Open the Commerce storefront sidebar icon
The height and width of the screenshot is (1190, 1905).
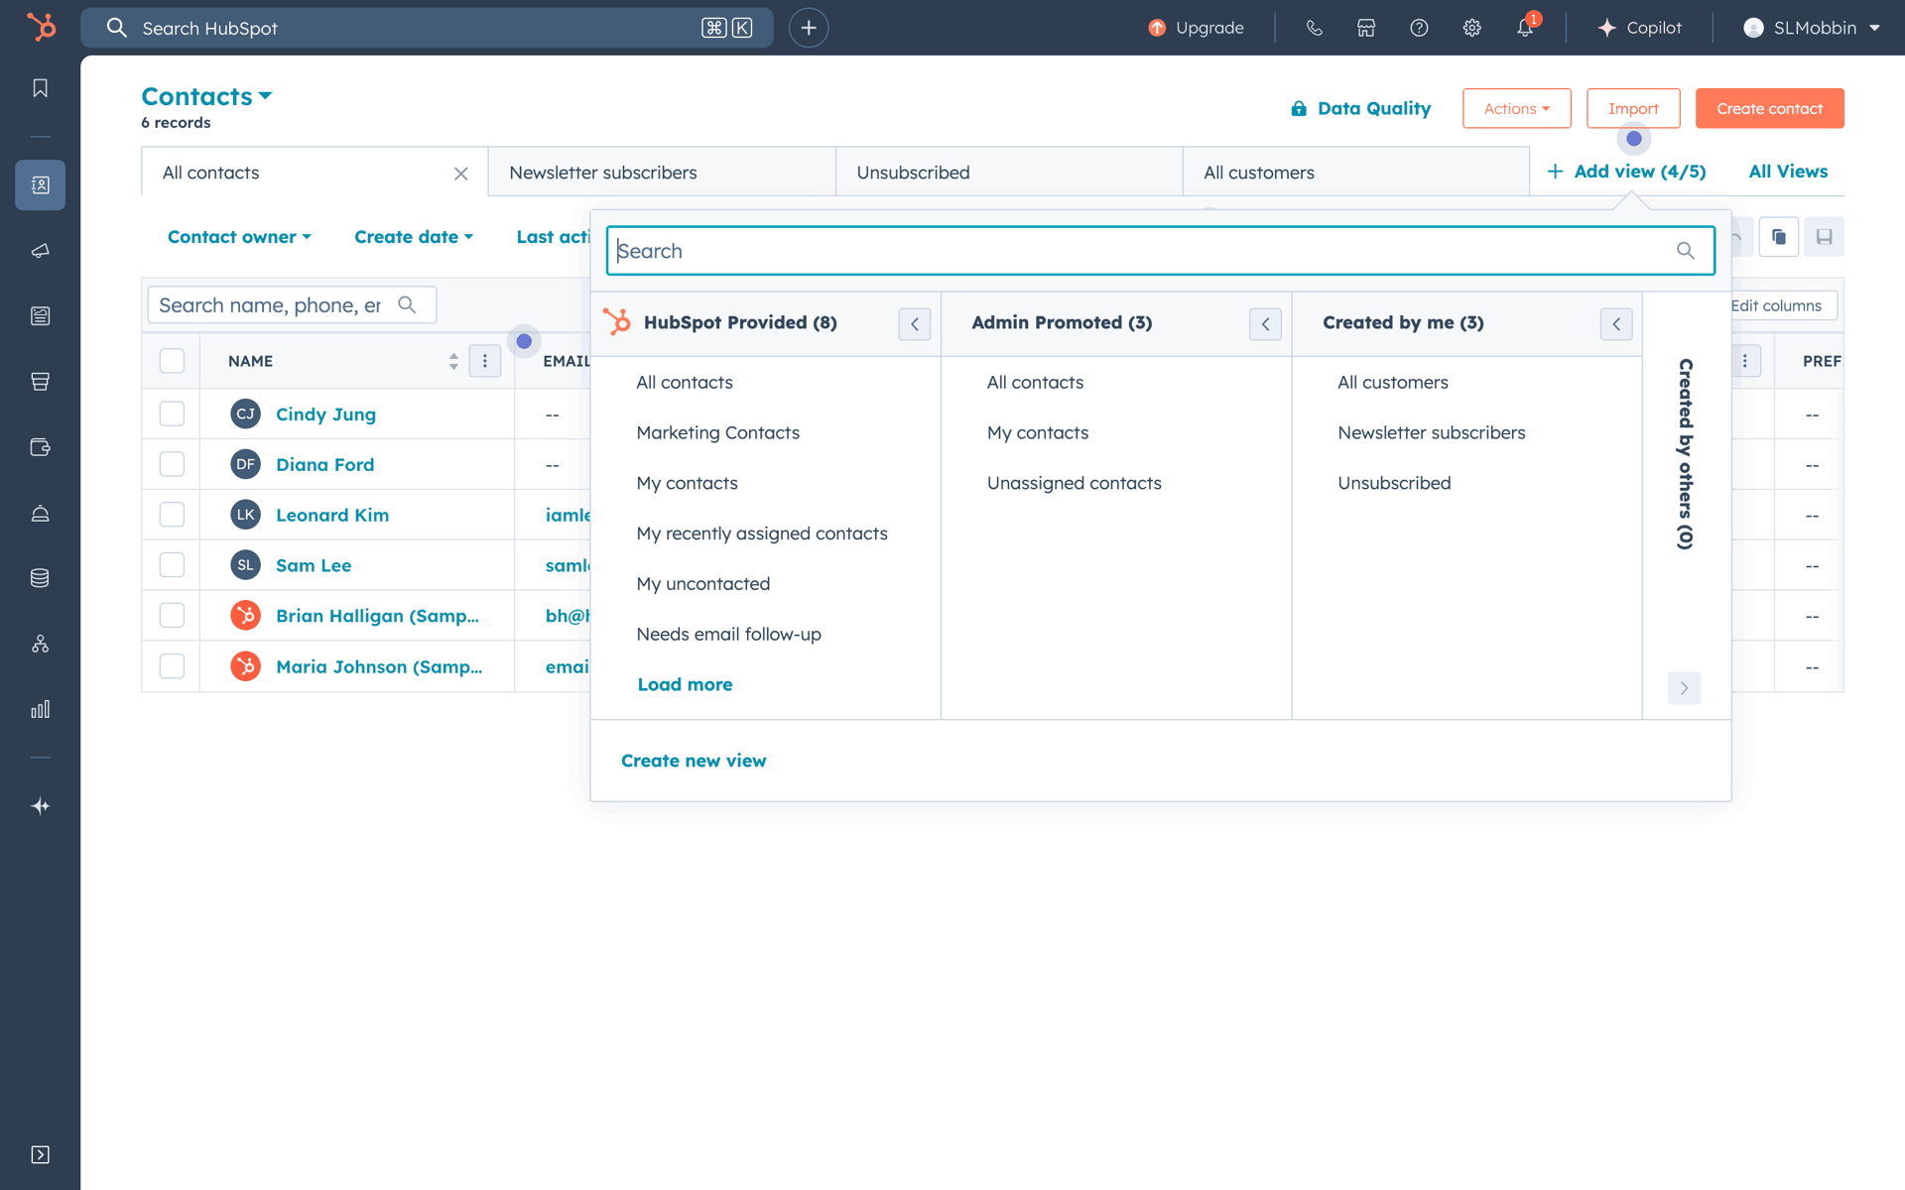[40, 382]
